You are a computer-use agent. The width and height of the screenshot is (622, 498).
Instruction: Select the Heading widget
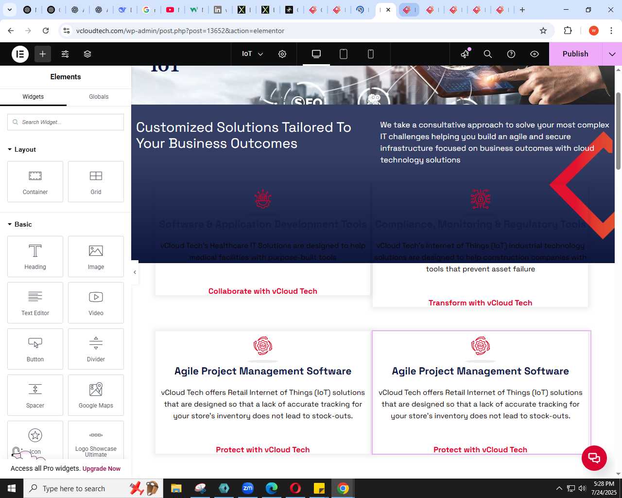[x=35, y=257]
